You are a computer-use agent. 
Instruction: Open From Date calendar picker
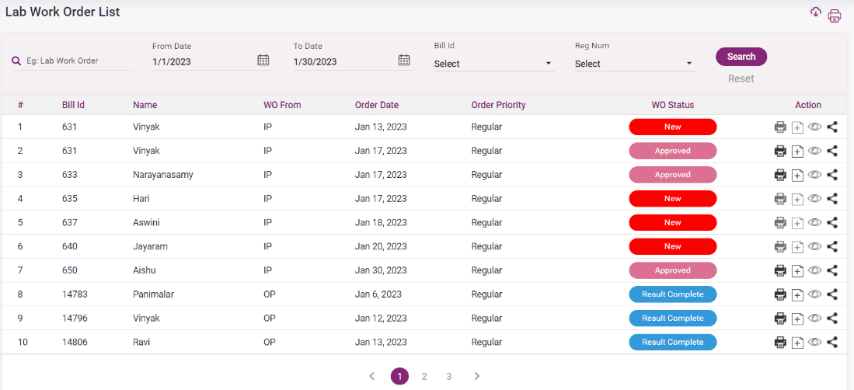pos(263,61)
